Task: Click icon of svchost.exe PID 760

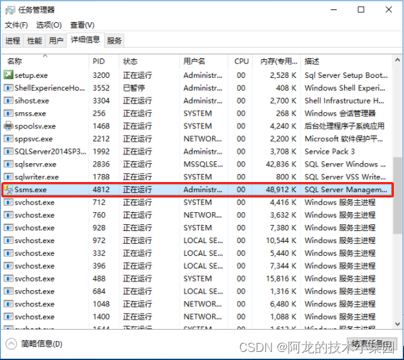Action: point(8,215)
